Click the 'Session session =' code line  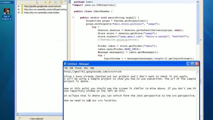(140, 30)
